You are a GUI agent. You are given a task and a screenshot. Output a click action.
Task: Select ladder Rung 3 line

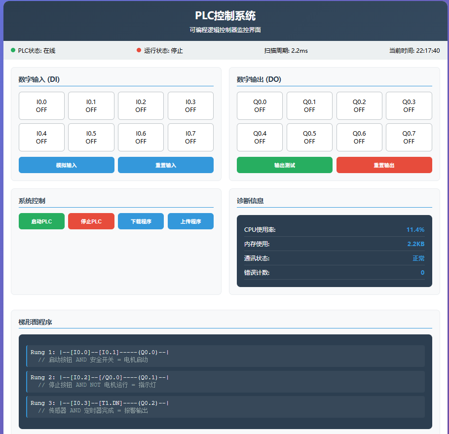225,407
